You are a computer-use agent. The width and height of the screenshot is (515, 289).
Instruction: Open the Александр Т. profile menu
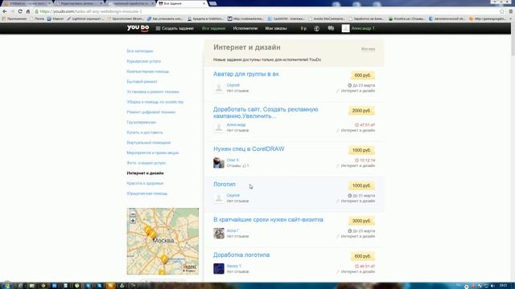[x=363, y=29]
